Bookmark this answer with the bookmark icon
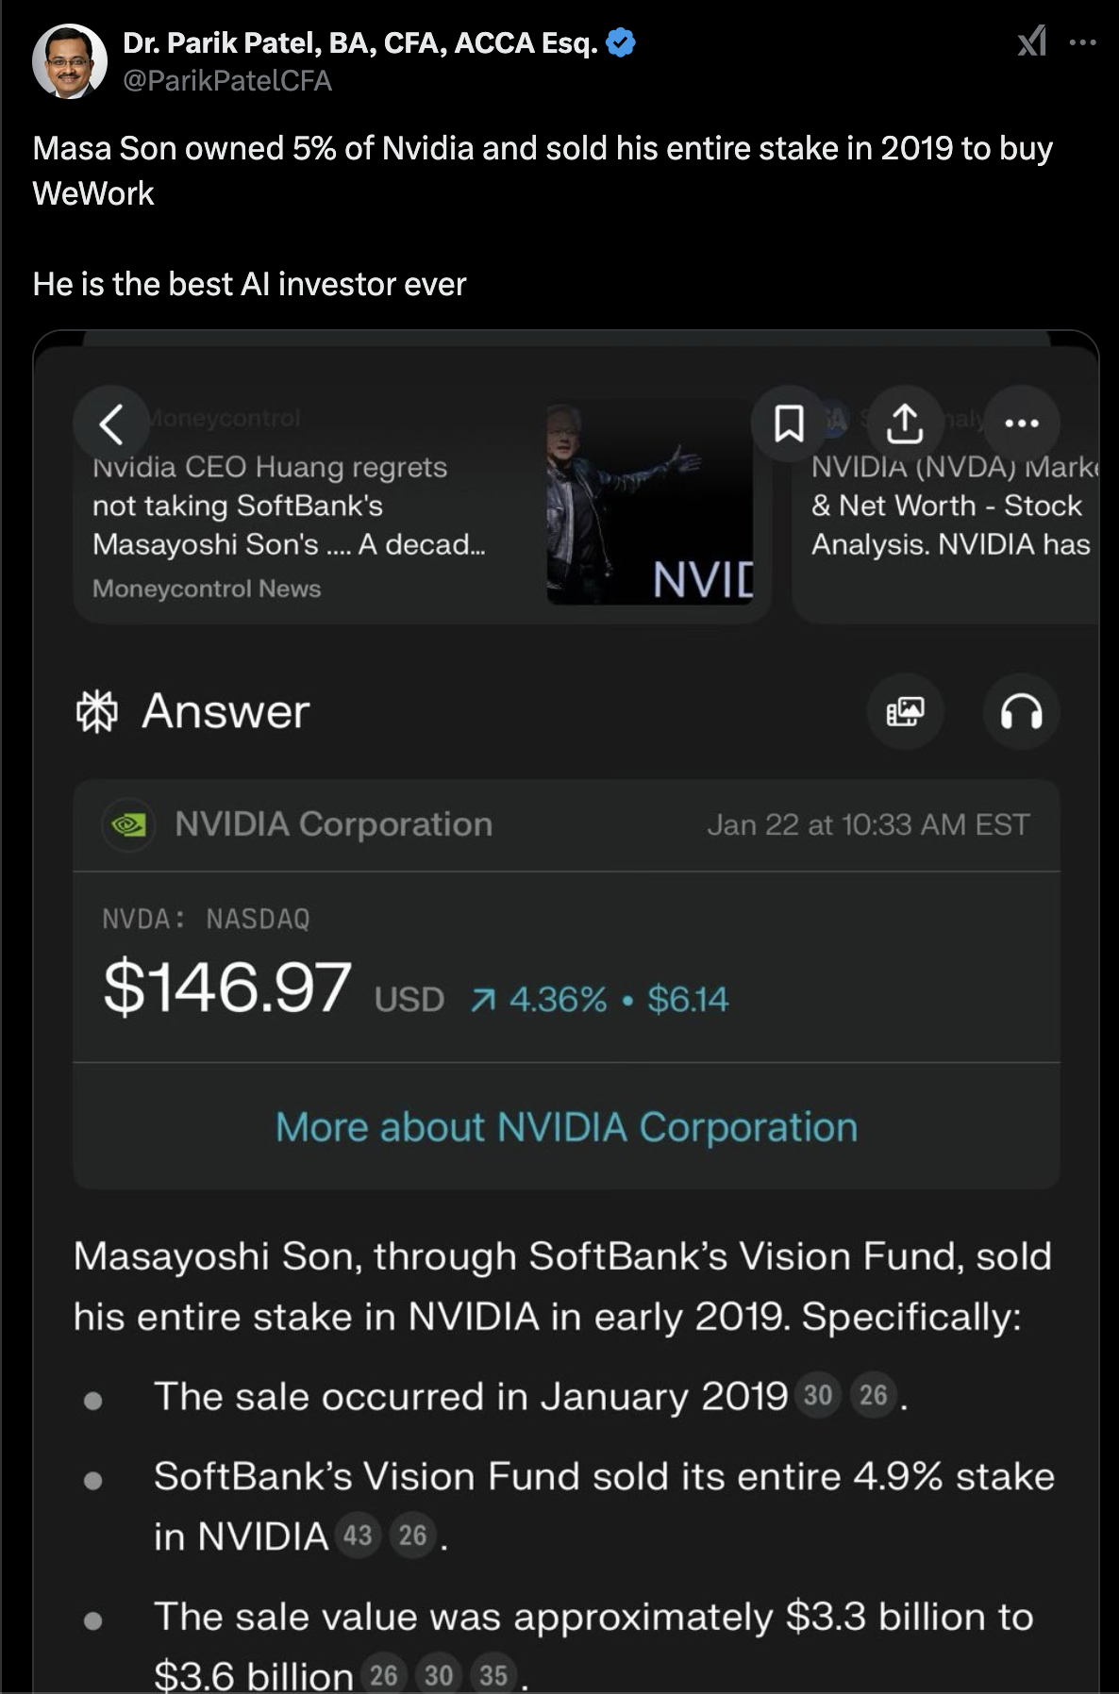 (x=789, y=423)
